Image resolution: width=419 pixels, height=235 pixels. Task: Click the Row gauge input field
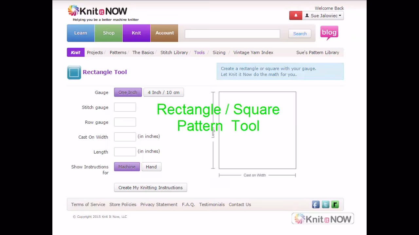pos(125,122)
